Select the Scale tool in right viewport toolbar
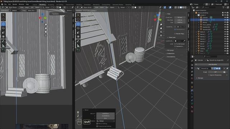This screenshot has width=230, height=129. [78, 33]
